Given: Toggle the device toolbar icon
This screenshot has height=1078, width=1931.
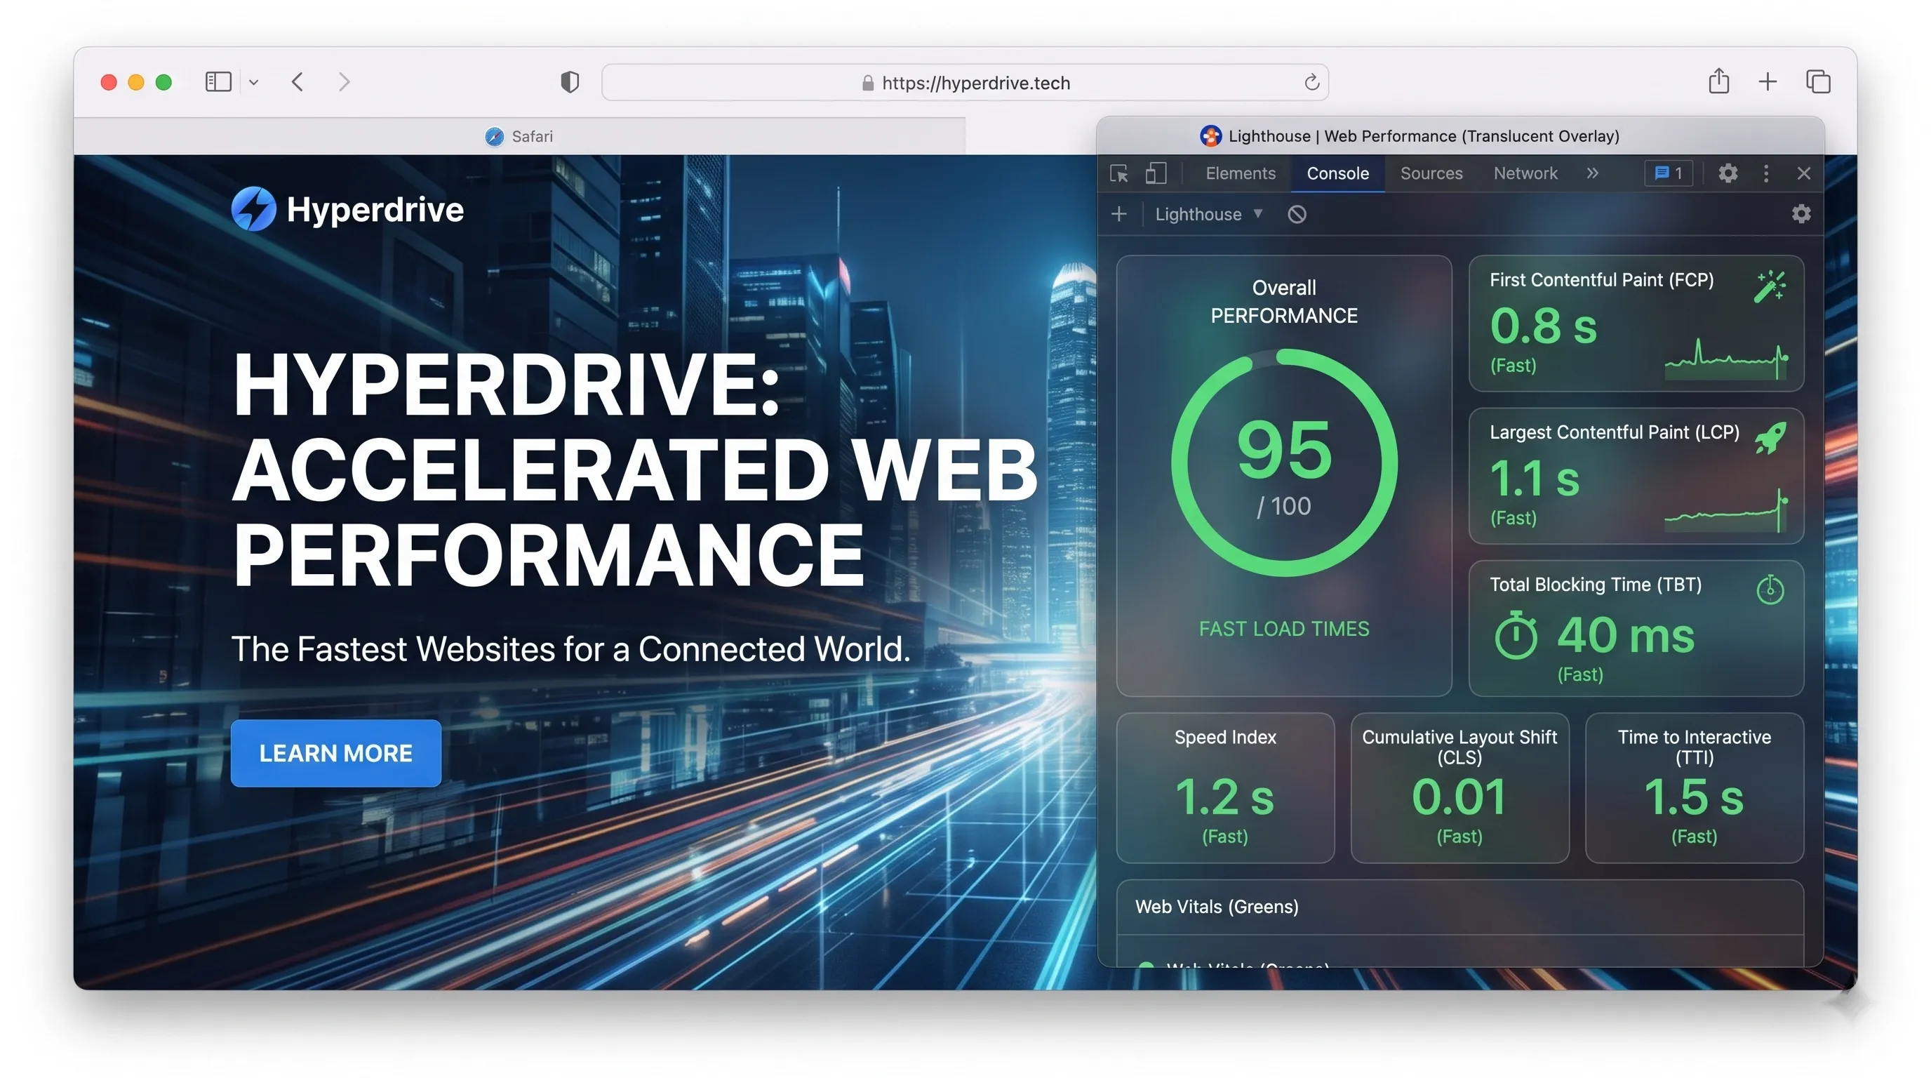Looking at the screenshot, I should point(1156,174).
